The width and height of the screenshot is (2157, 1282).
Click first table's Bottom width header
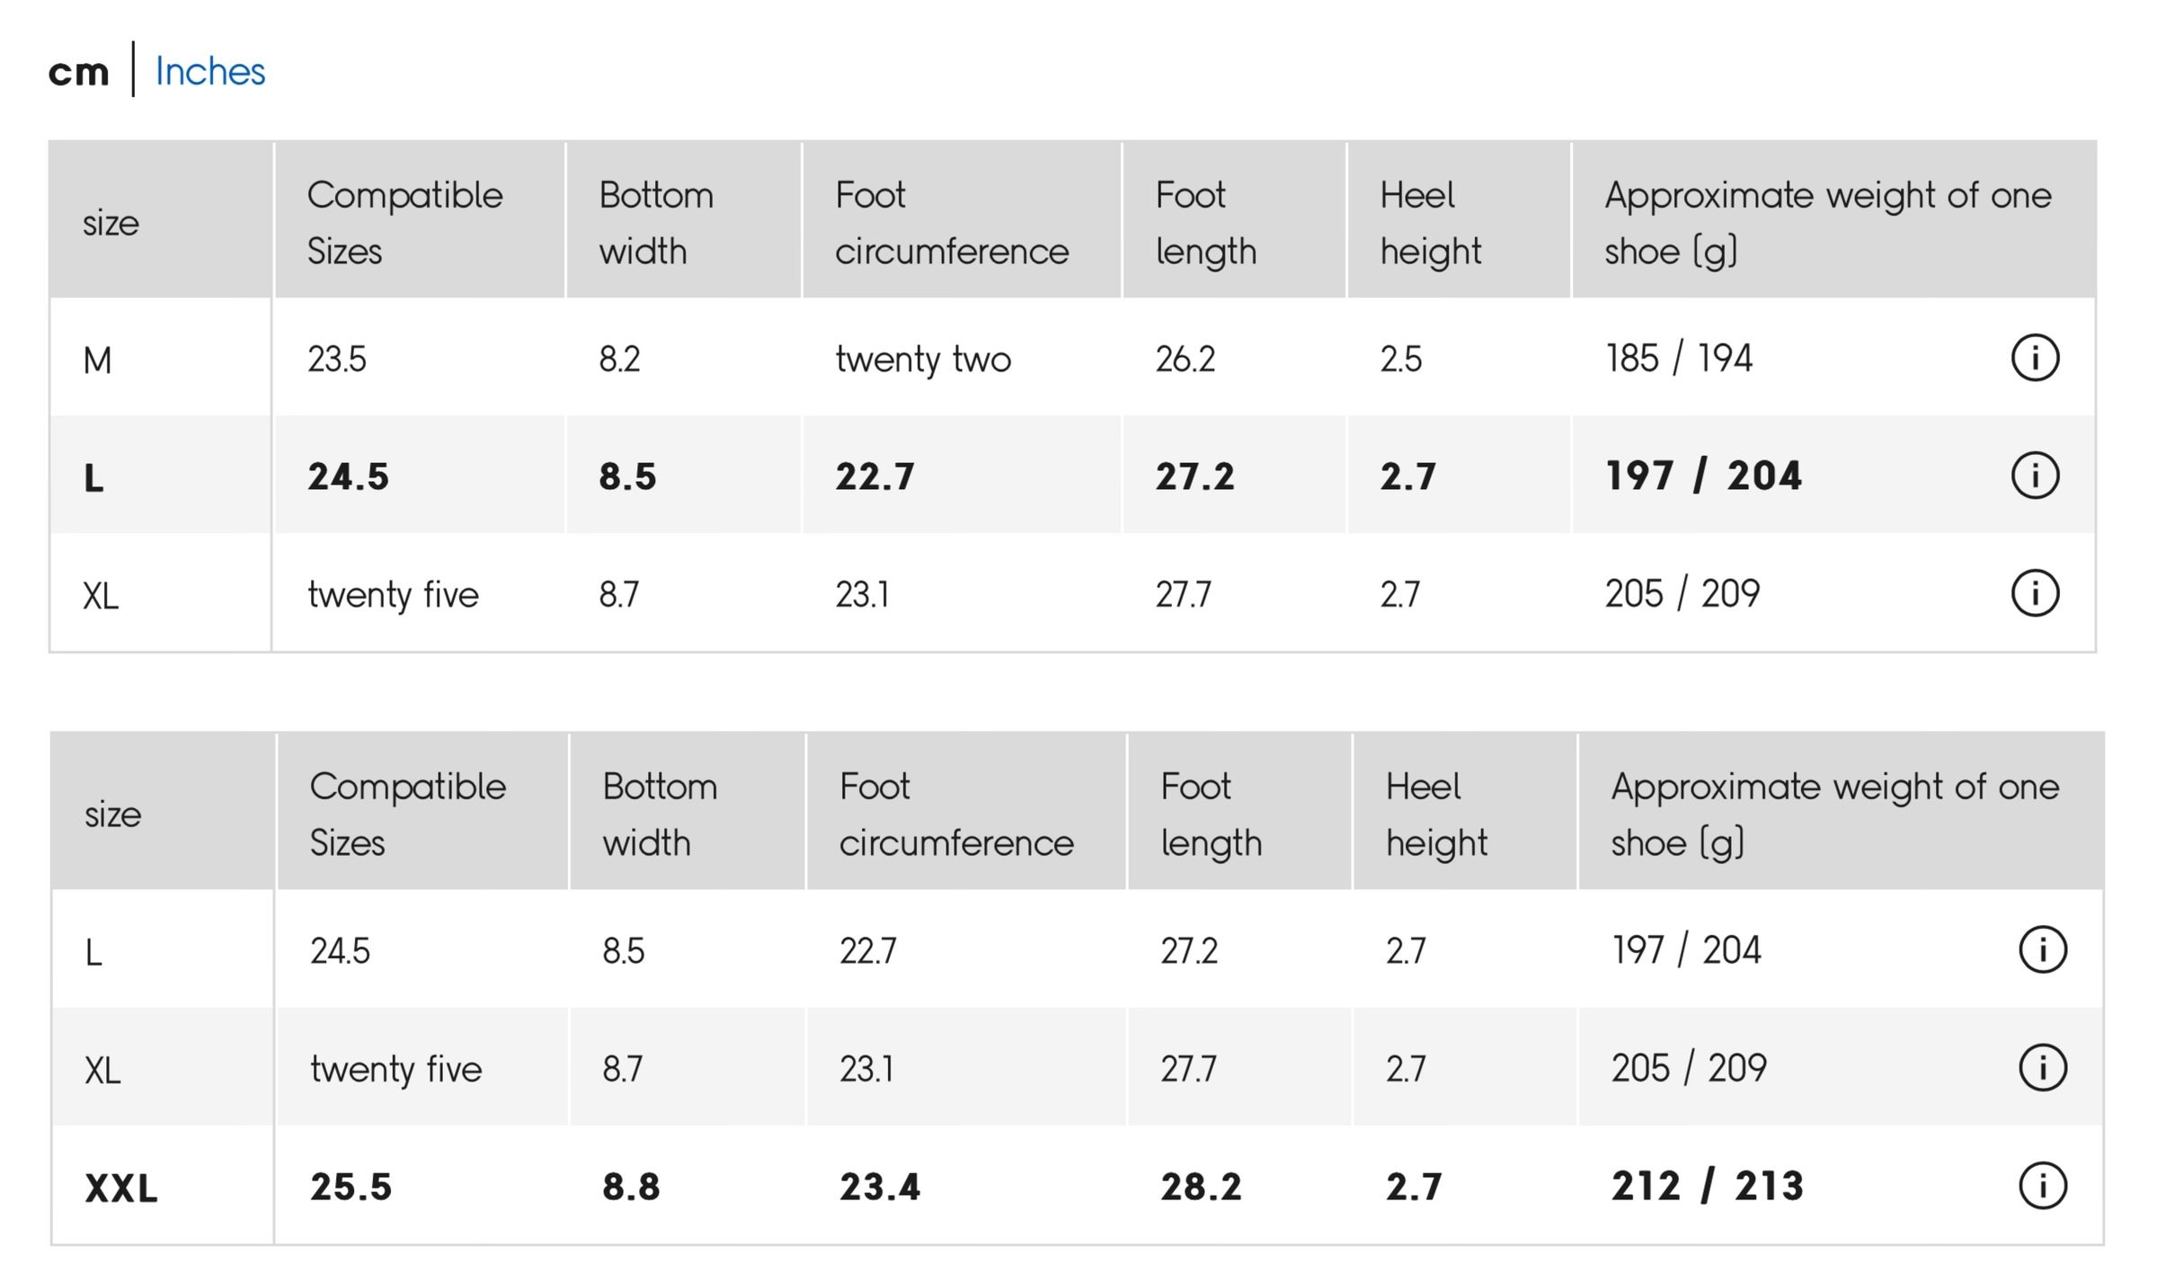click(656, 222)
